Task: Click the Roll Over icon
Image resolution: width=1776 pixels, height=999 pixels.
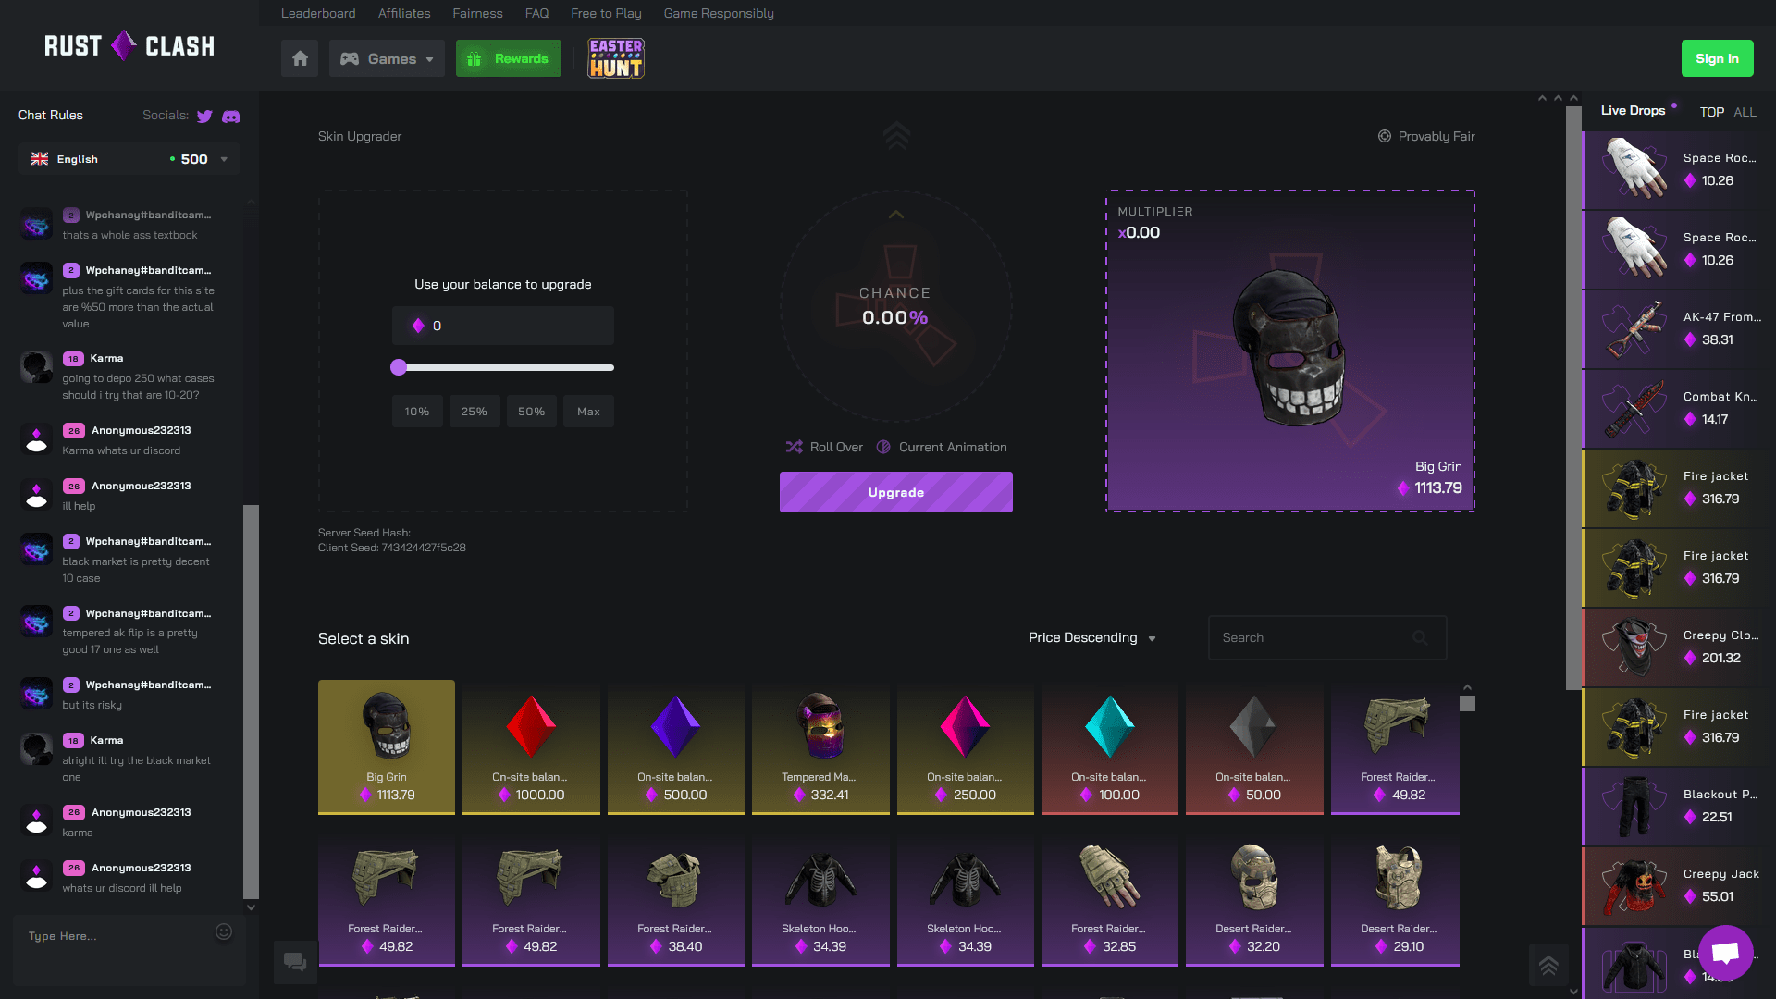Action: 794,447
